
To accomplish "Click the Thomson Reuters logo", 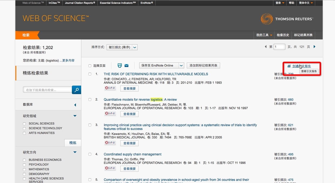I will 287,19.
